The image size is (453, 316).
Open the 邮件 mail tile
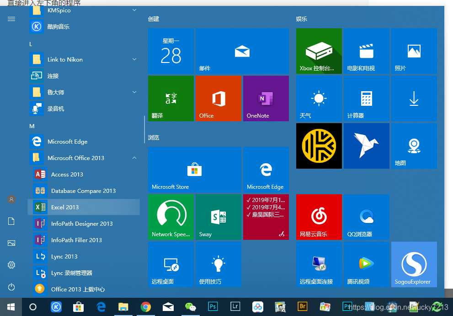(242, 51)
